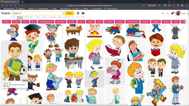Viewport: 189px width, 106px height.
Task: Open the green shield extension
Action: coord(165,6)
